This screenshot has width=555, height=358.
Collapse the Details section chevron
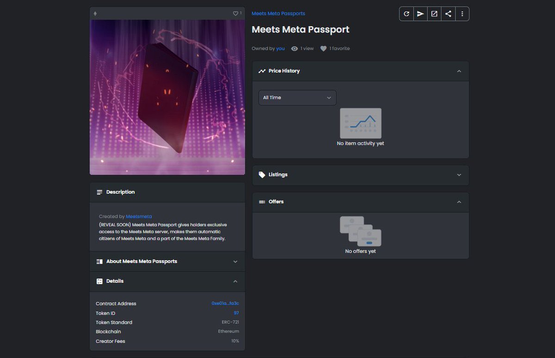pyautogui.click(x=235, y=281)
